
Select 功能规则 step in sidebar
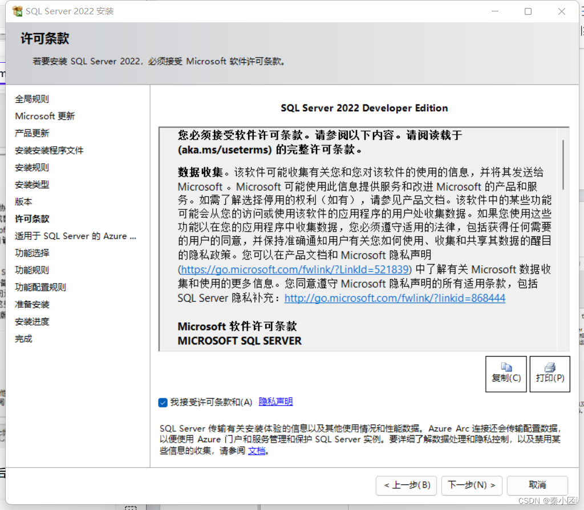[32, 270]
